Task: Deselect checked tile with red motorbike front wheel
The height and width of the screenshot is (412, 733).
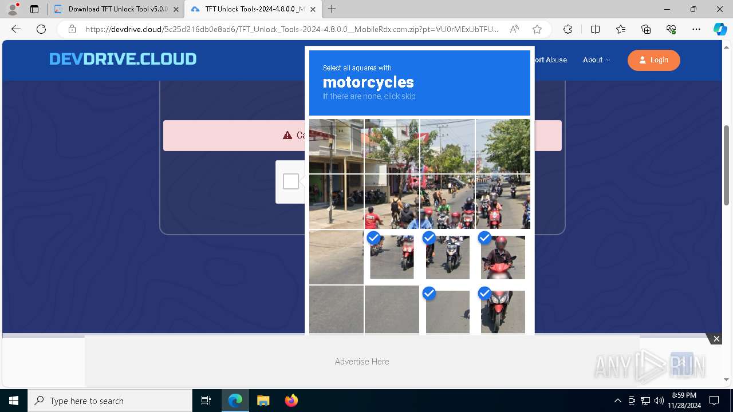Action: (x=503, y=310)
